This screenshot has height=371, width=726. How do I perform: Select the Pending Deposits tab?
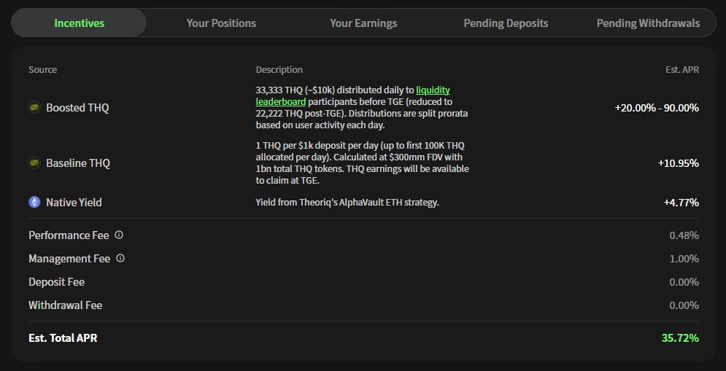[x=506, y=23]
